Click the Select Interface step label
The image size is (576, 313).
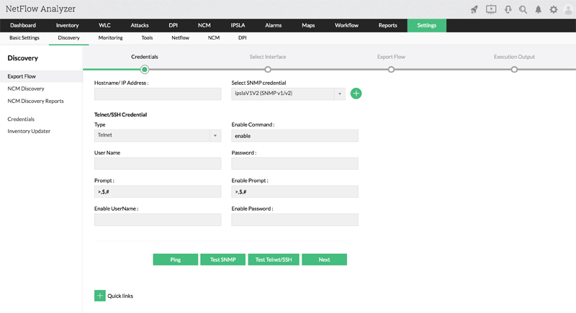click(268, 57)
